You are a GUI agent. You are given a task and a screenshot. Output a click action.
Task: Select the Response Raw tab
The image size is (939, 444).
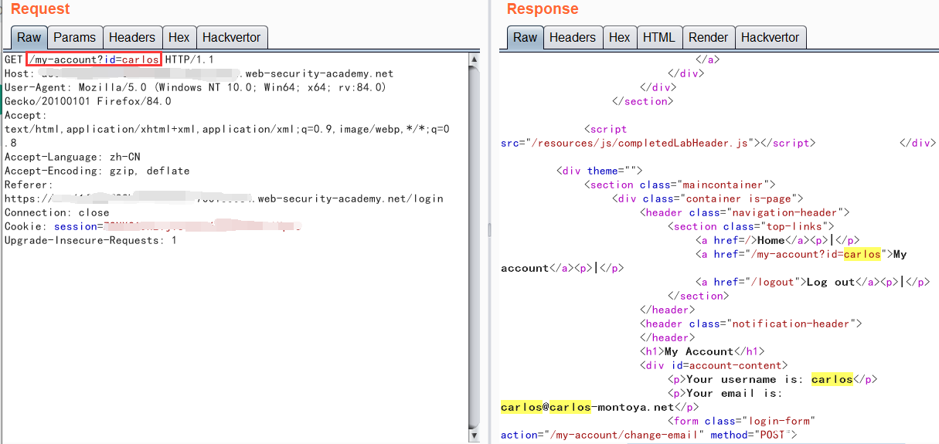[526, 37]
